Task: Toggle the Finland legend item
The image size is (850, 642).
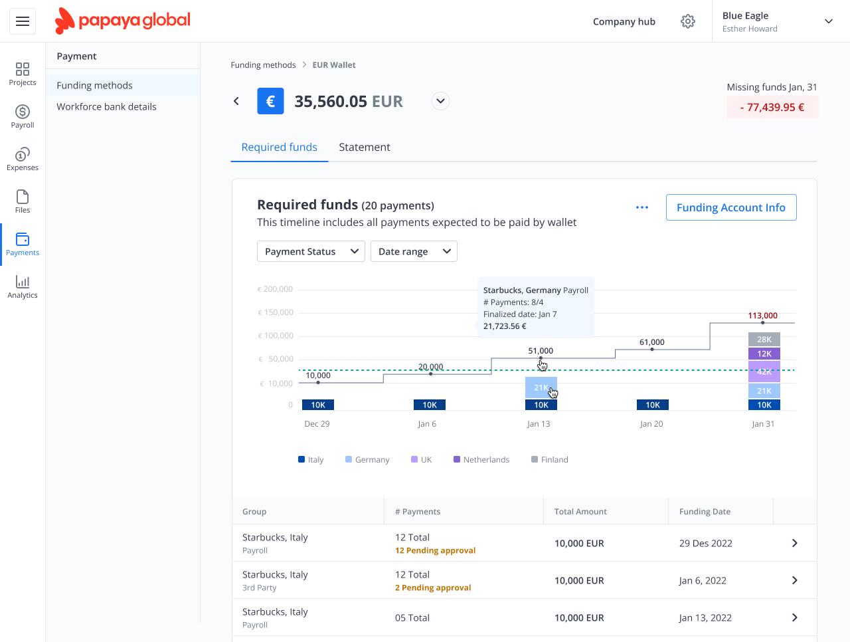Action: click(x=549, y=459)
